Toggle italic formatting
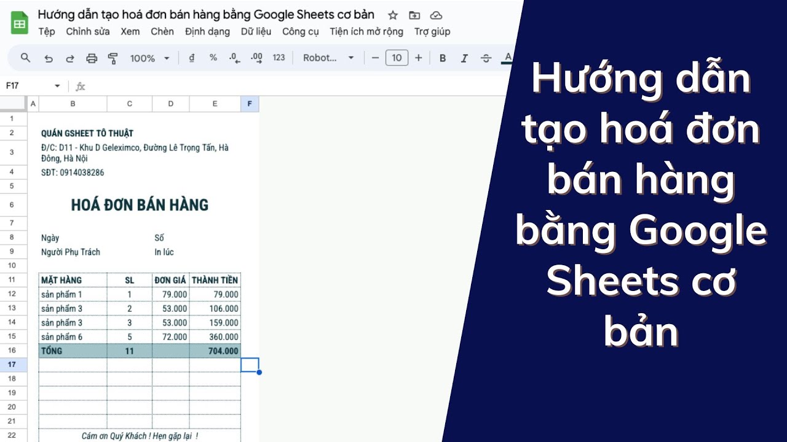The height and width of the screenshot is (442, 787). click(464, 58)
